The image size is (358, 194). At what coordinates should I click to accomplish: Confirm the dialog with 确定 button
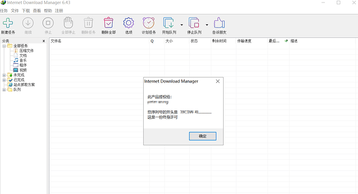(x=202, y=136)
